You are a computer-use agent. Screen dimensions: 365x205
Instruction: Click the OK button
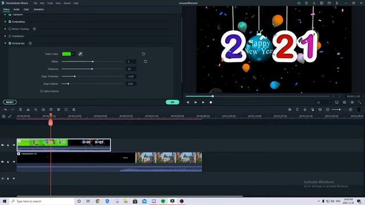tap(172, 102)
